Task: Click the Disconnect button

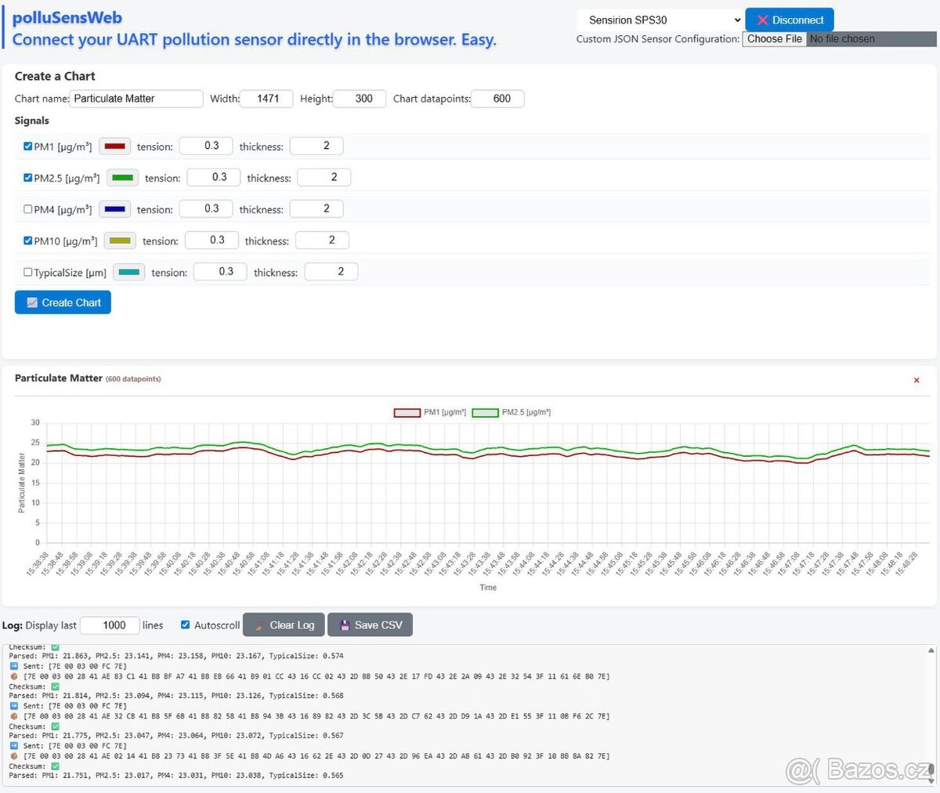Action: click(790, 20)
